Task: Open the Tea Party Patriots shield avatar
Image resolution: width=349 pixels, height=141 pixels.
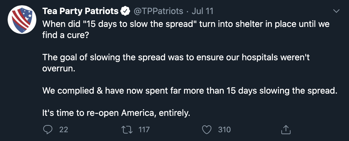Action: (22, 20)
